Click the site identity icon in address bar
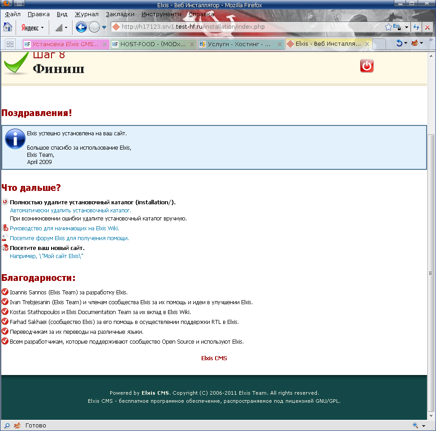Screen dimensions: 436x431 tap(116, 27)
